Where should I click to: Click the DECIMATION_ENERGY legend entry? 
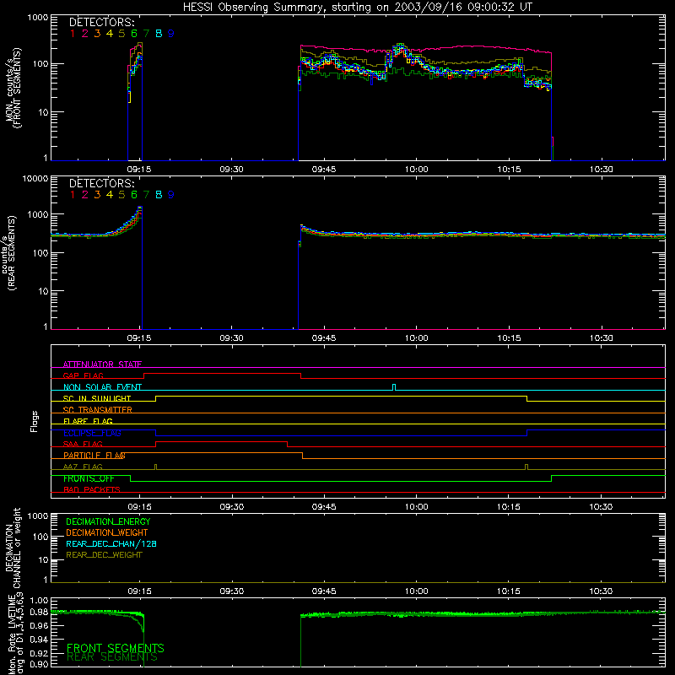108,521
